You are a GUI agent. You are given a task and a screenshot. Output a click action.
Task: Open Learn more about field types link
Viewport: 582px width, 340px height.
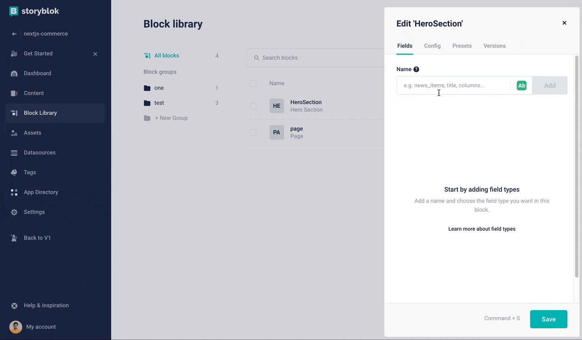(x=482, y=229)
